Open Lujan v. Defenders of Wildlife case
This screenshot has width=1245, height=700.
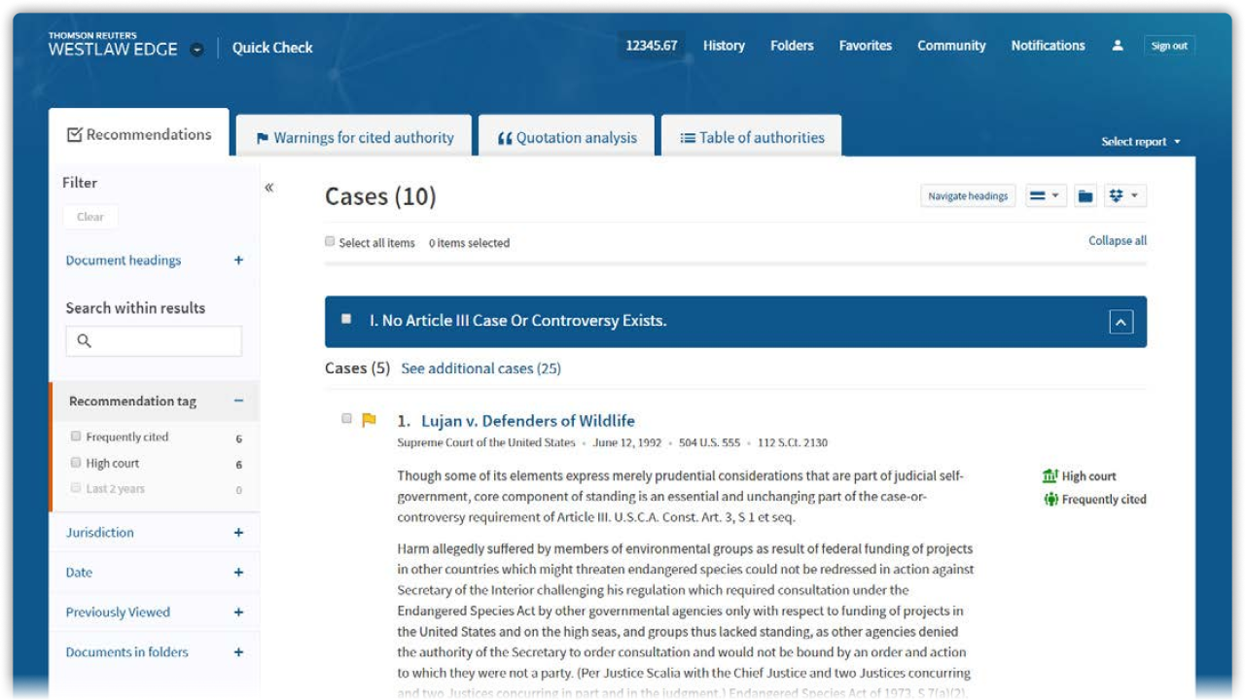[527, 421]
